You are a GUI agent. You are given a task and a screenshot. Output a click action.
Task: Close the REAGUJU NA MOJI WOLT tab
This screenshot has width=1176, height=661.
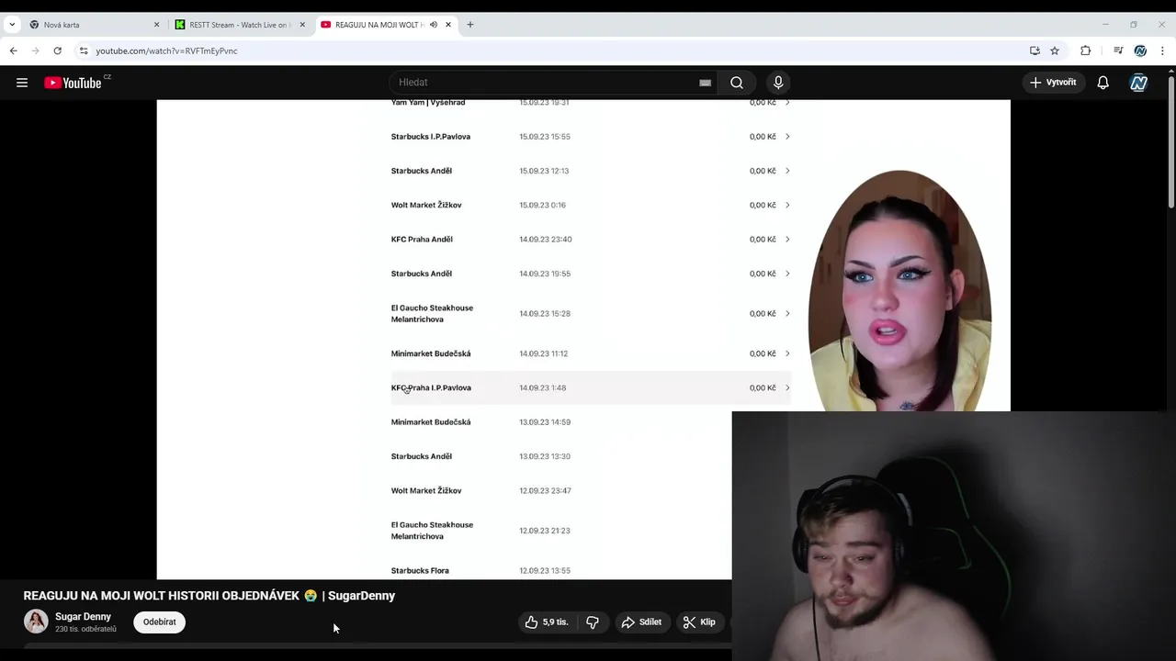pos(448,25)
